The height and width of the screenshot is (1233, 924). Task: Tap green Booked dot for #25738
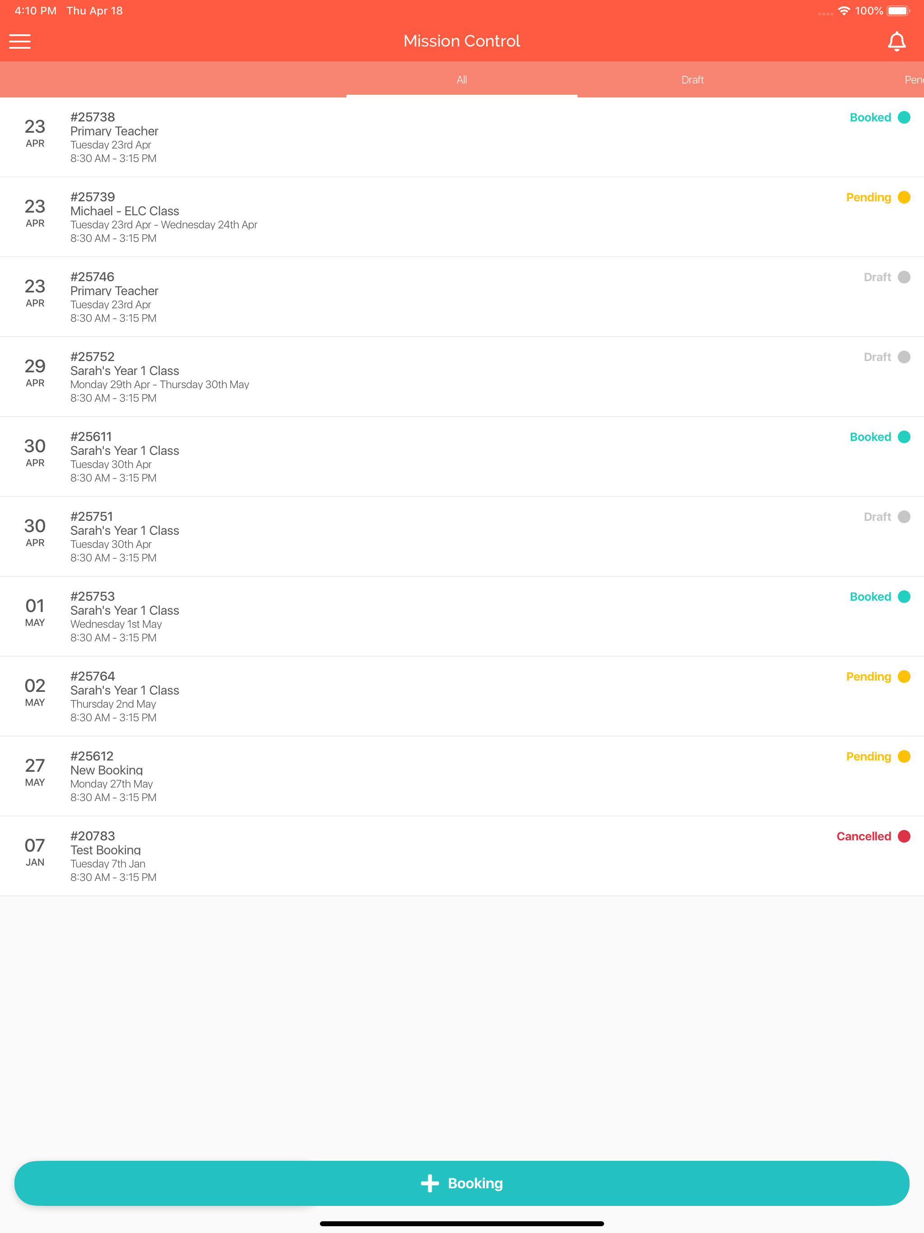click(904, 118)
